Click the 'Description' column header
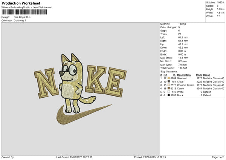226x160 pixels. point(184,75)
